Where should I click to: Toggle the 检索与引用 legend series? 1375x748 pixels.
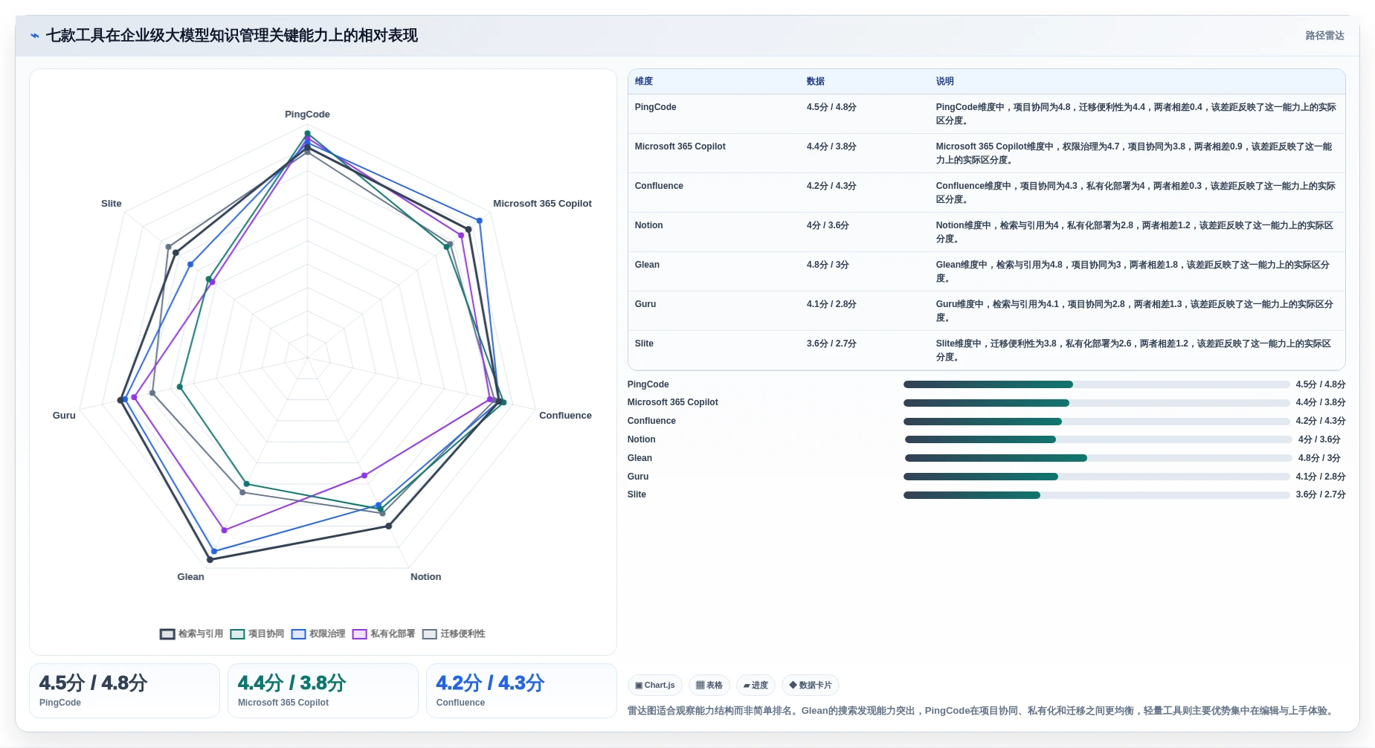pos(191,633)
